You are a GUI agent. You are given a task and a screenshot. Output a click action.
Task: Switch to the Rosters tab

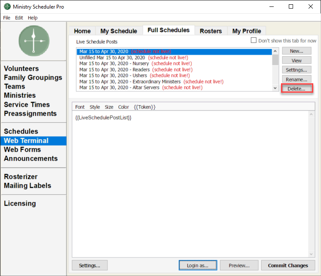(211, 31)
